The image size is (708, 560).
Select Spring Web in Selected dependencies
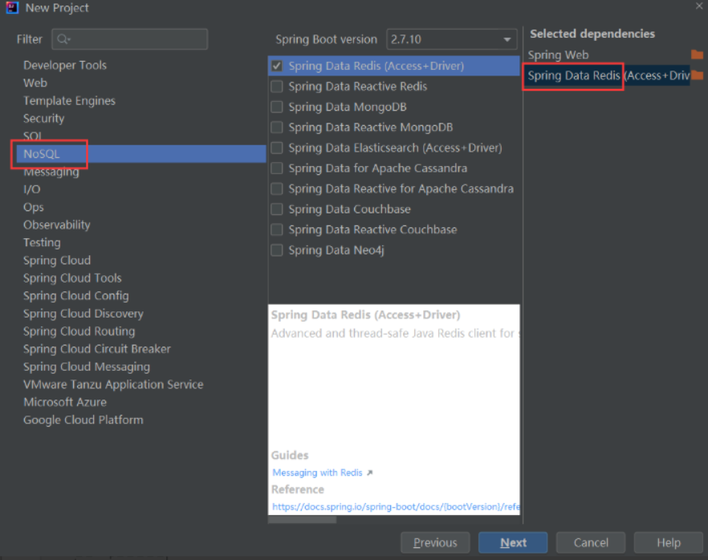tap(558, 55)
